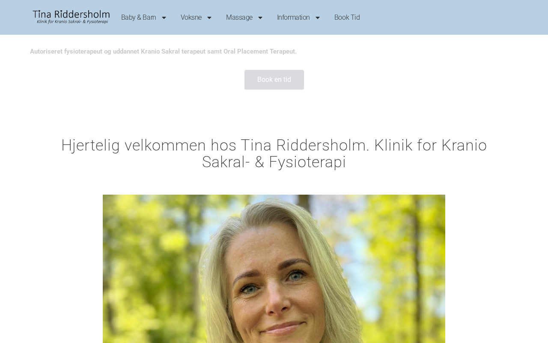
Task: Click the empty blue header bar area
Action: [454, 17]
